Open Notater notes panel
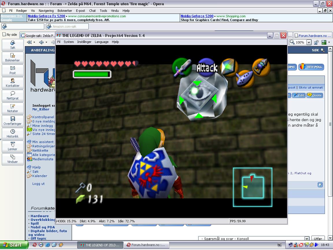The width and height of the screenshot is (333, 250). coord(12,108)
